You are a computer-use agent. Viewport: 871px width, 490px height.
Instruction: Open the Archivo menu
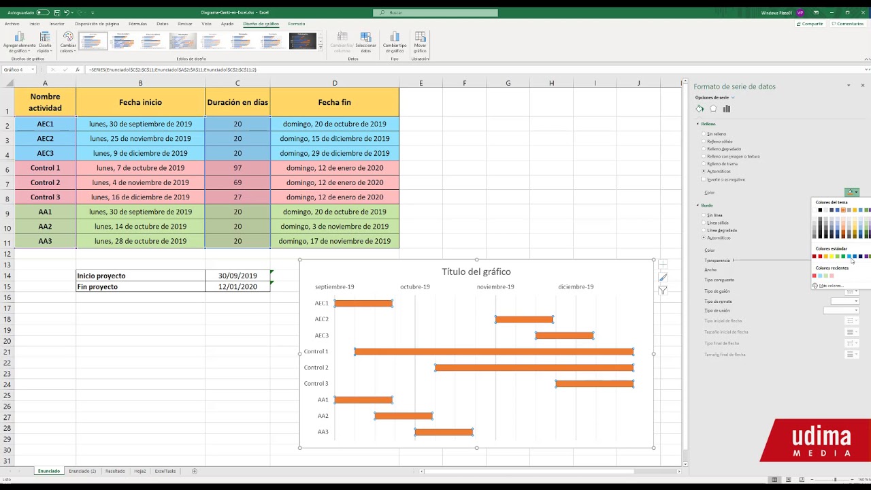(12, 24)
